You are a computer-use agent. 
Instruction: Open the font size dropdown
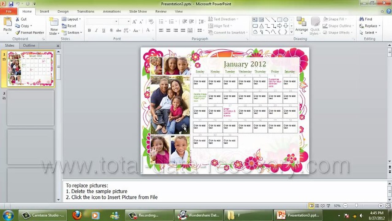[128, 21]
